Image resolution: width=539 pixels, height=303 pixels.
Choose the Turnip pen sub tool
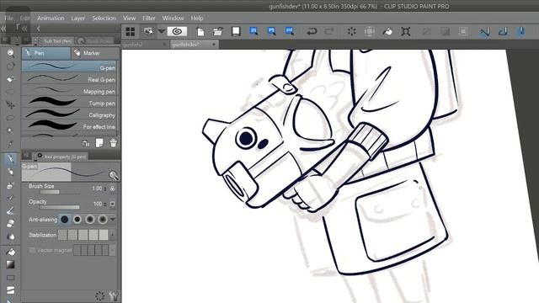point(69,103)
